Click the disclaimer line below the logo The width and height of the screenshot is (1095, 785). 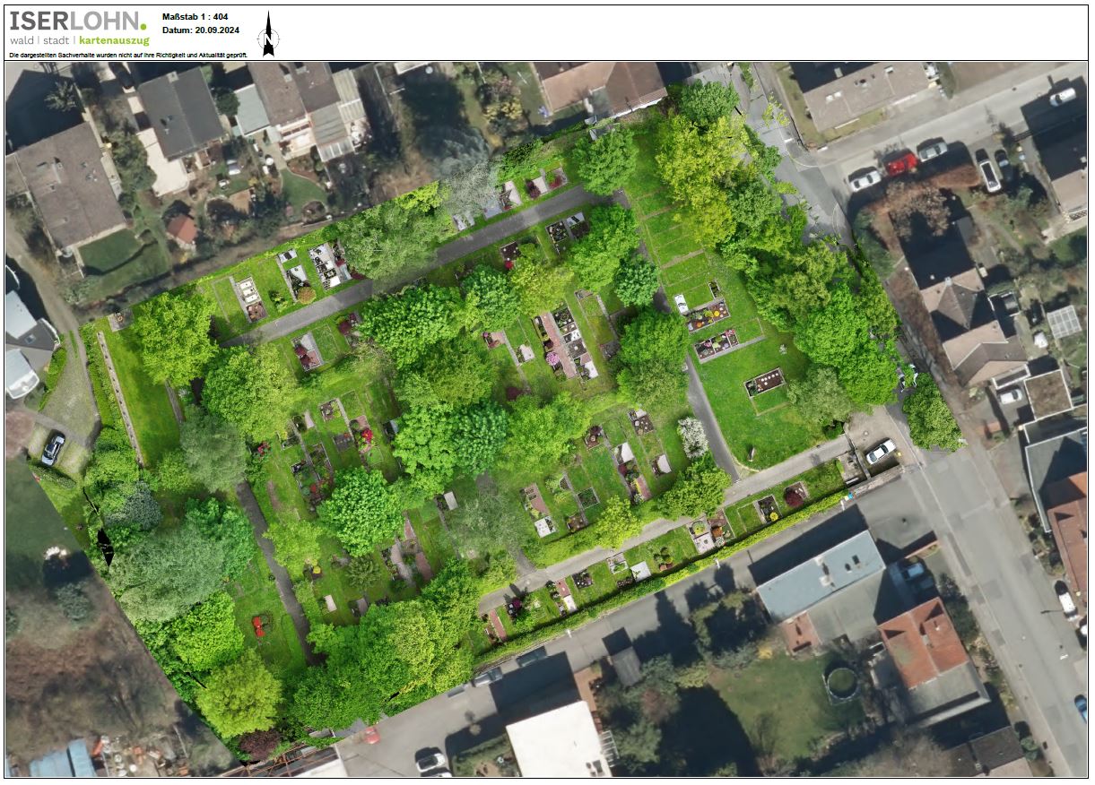[x=127, y=56]
